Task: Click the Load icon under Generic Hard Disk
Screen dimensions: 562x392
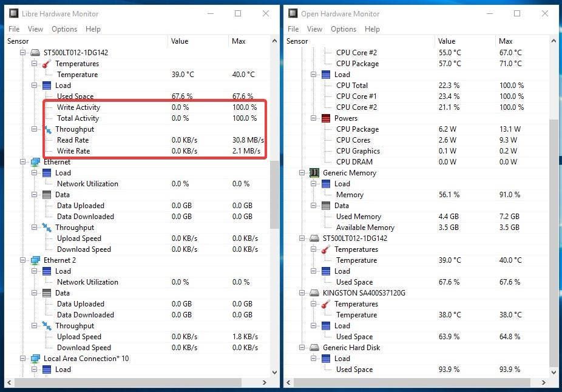Action: [x=326, y=359]
